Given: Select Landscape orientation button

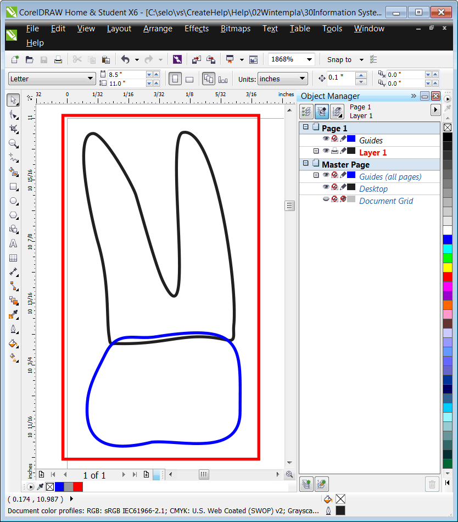Looking at the screenshot, I should (189, 79).
